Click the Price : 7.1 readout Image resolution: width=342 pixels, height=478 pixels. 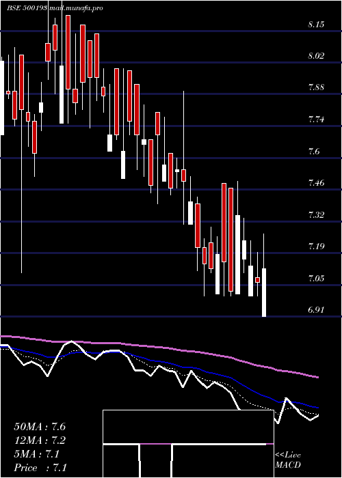click(x=40, y=468)
